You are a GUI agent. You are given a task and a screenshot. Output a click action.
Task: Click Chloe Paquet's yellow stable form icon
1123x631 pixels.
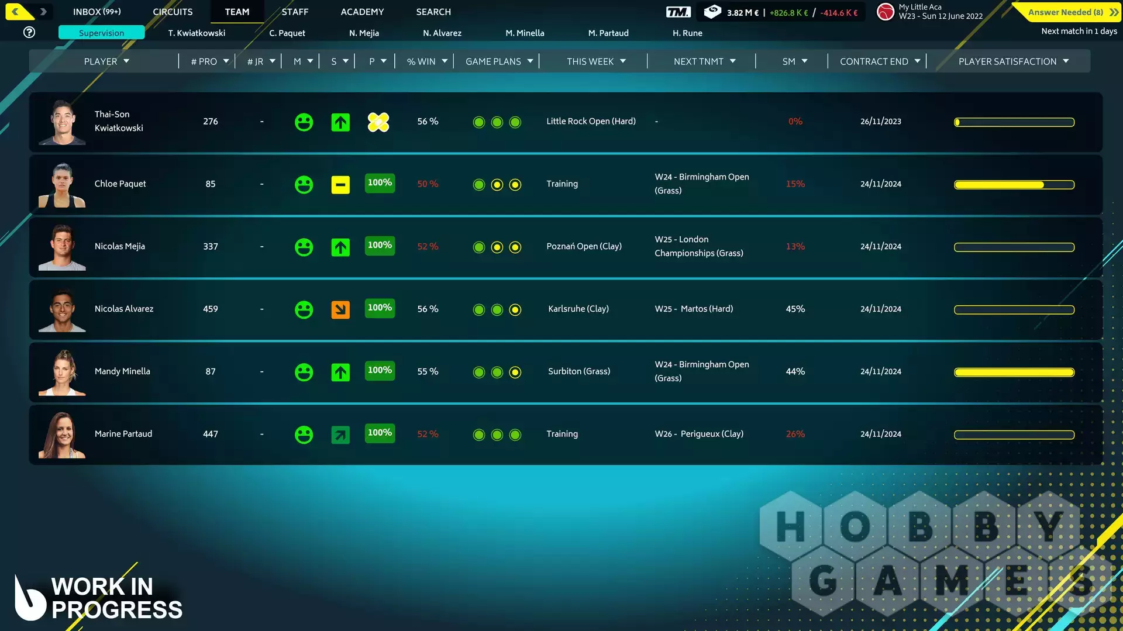(340, 185)
